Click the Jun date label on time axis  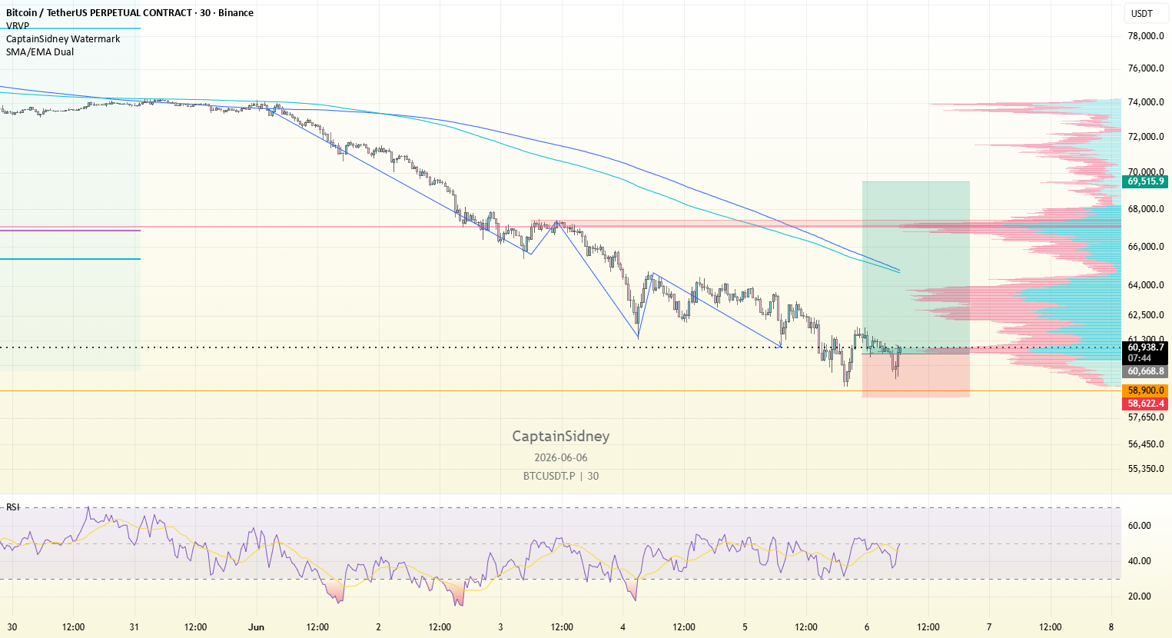point(257,627)
